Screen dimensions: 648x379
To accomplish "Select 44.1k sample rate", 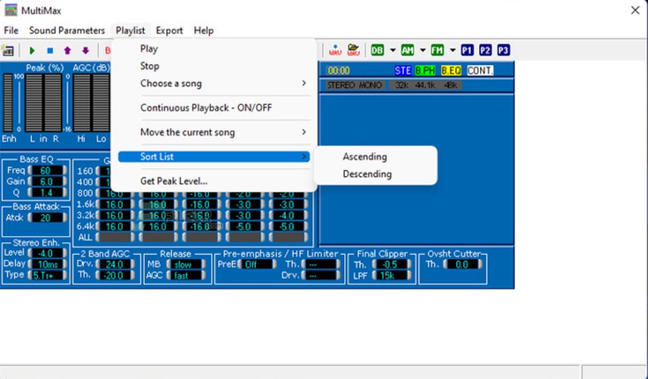I will pyautogui.click(x=425, y=85).
